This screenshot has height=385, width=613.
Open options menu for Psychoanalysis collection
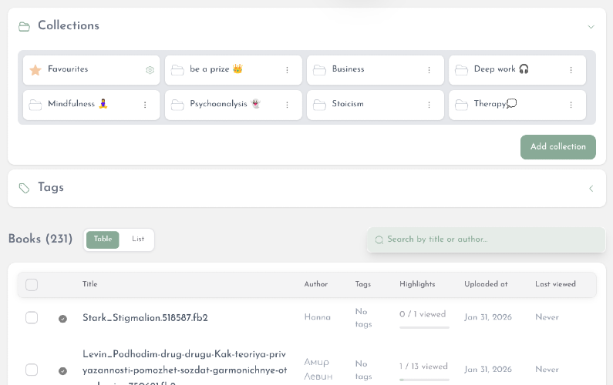coord(287,105)
